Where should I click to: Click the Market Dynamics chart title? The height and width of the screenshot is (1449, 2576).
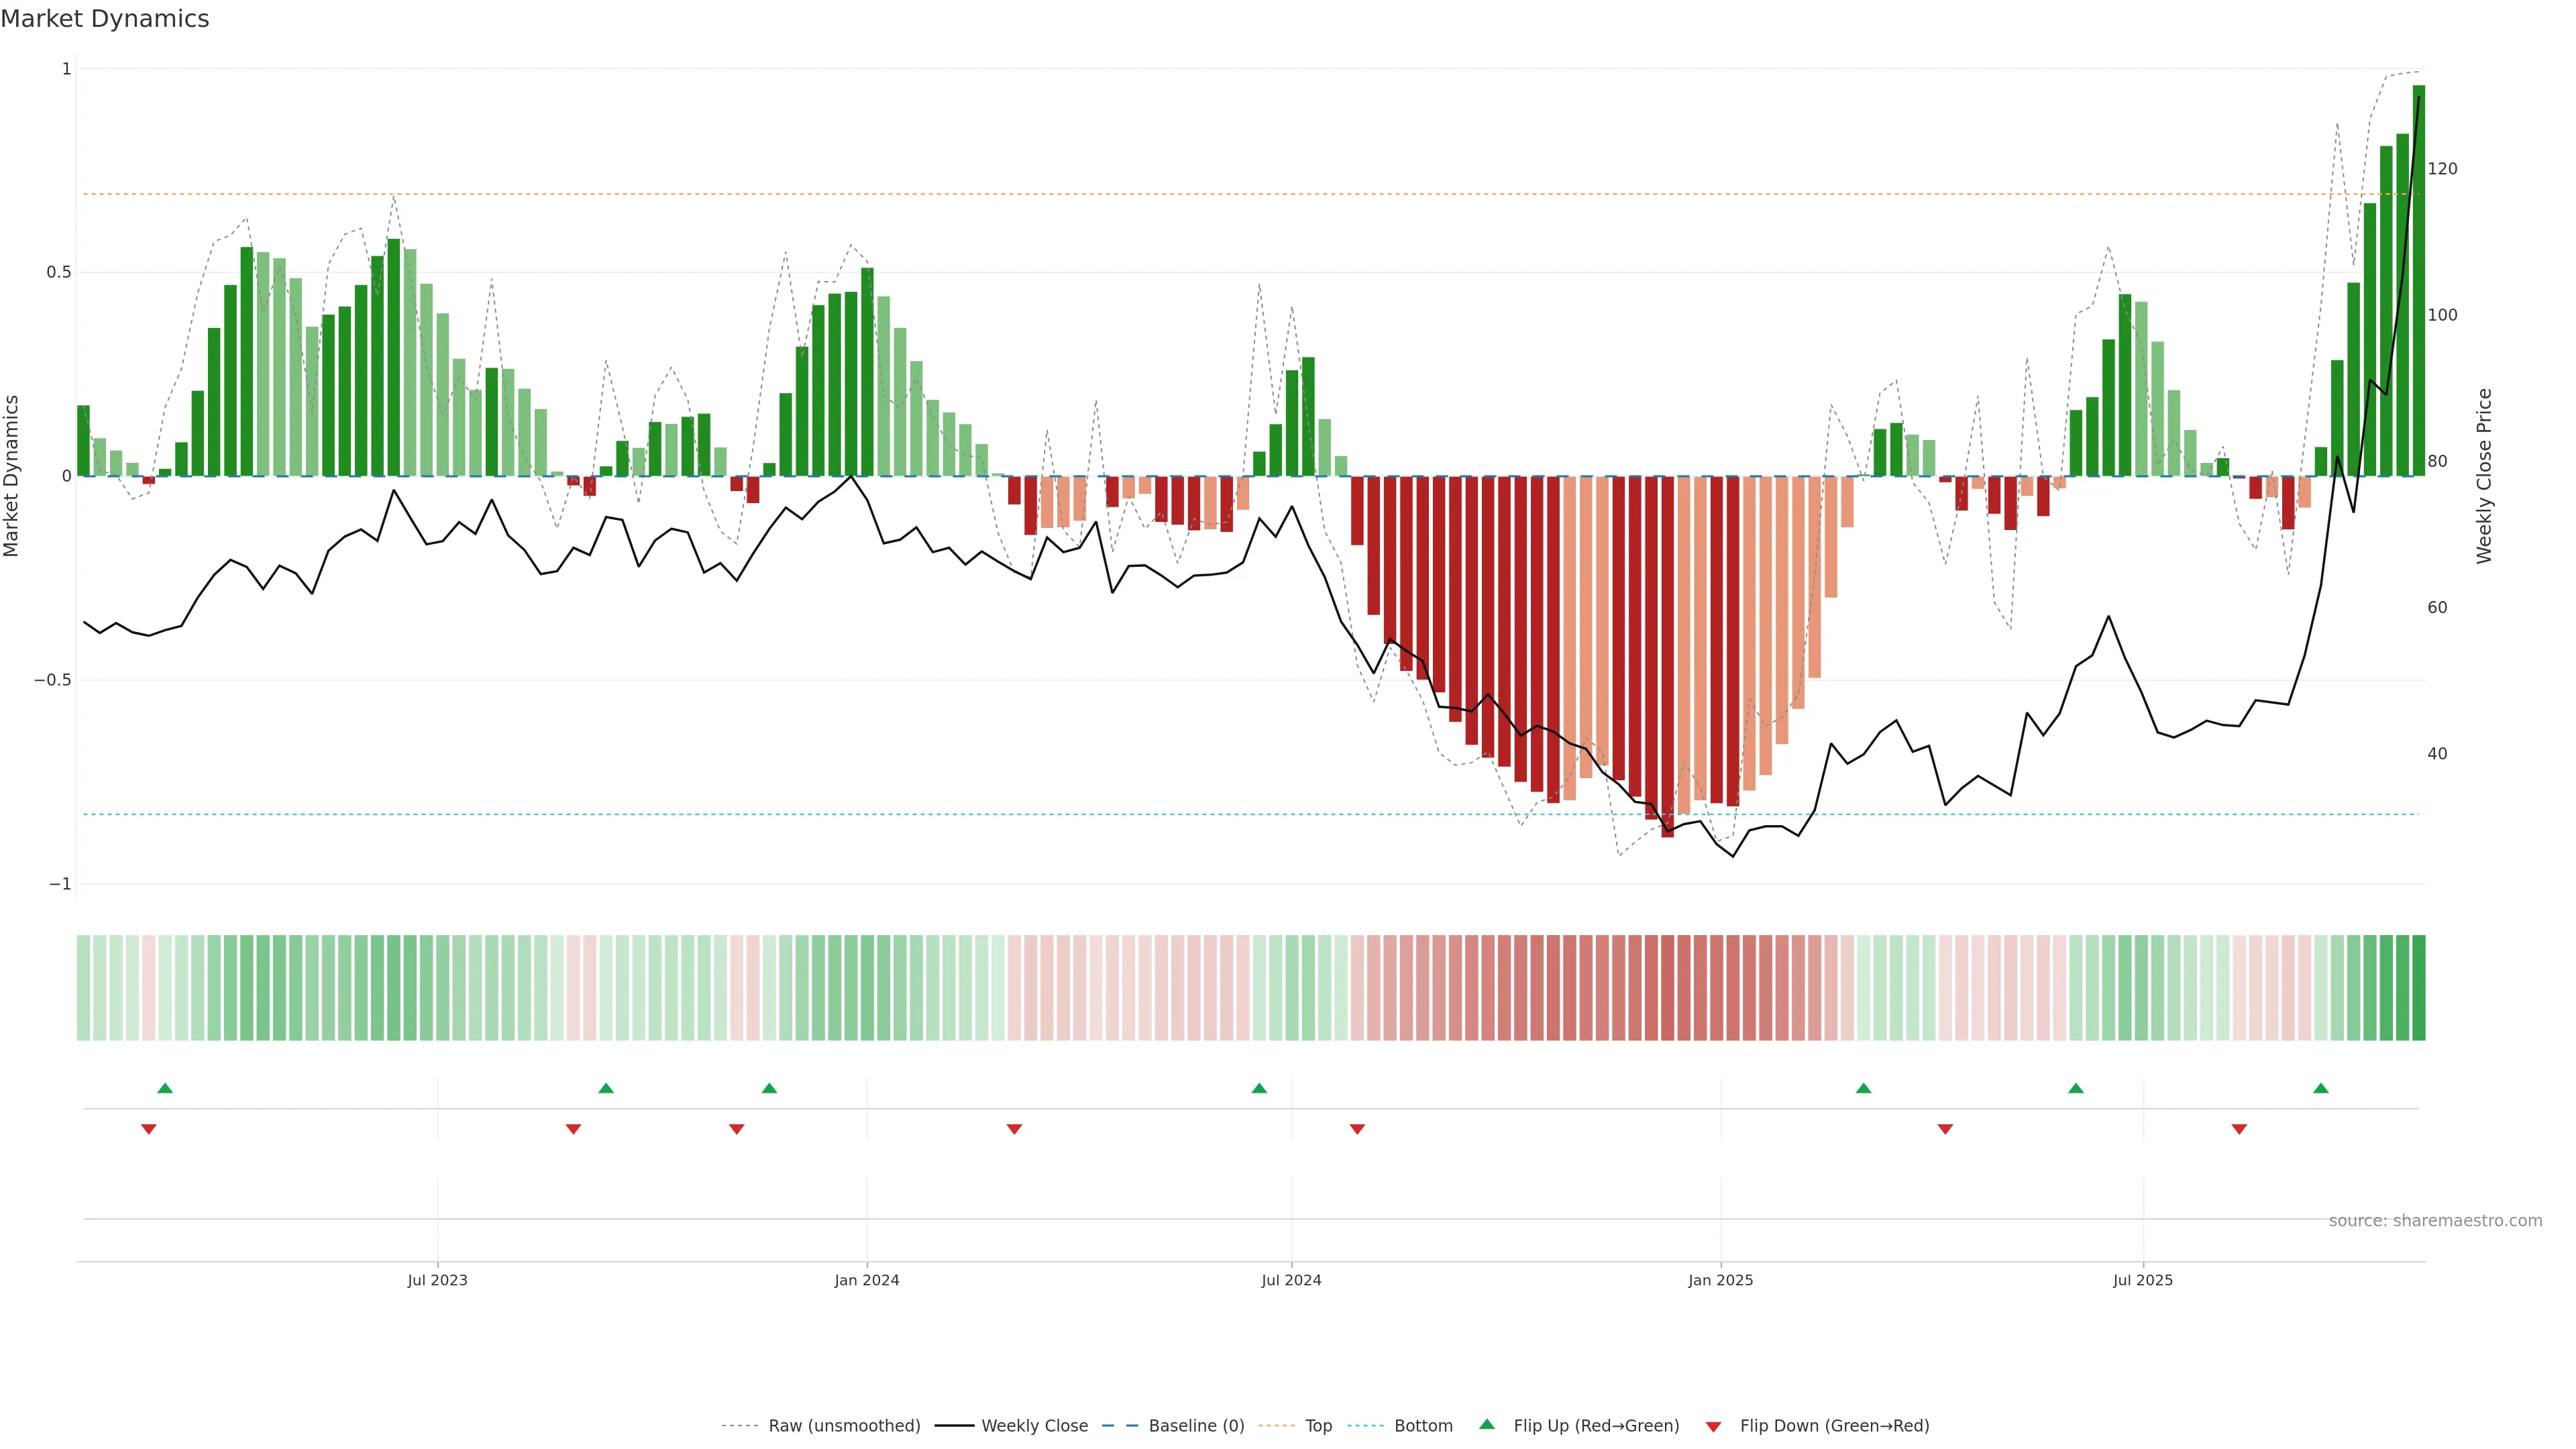pyautogui.click(x=105, y=19)
